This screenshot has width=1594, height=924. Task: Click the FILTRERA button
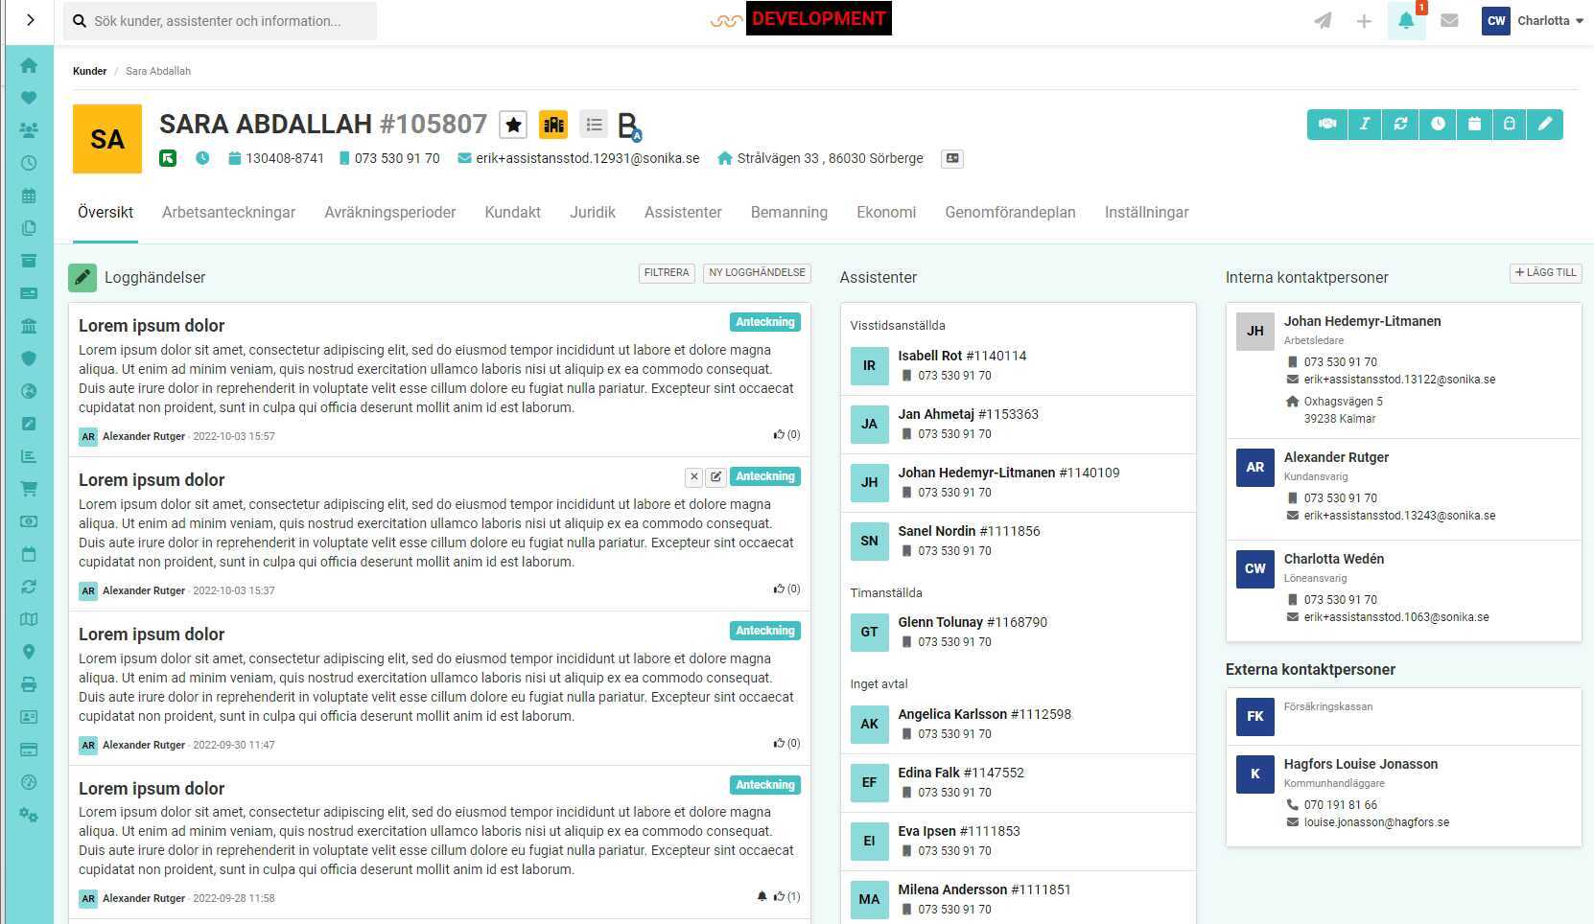667,273
